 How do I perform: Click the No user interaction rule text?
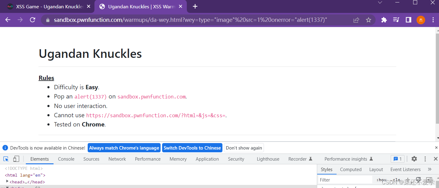pyautogui.click(x=81, y=106)
